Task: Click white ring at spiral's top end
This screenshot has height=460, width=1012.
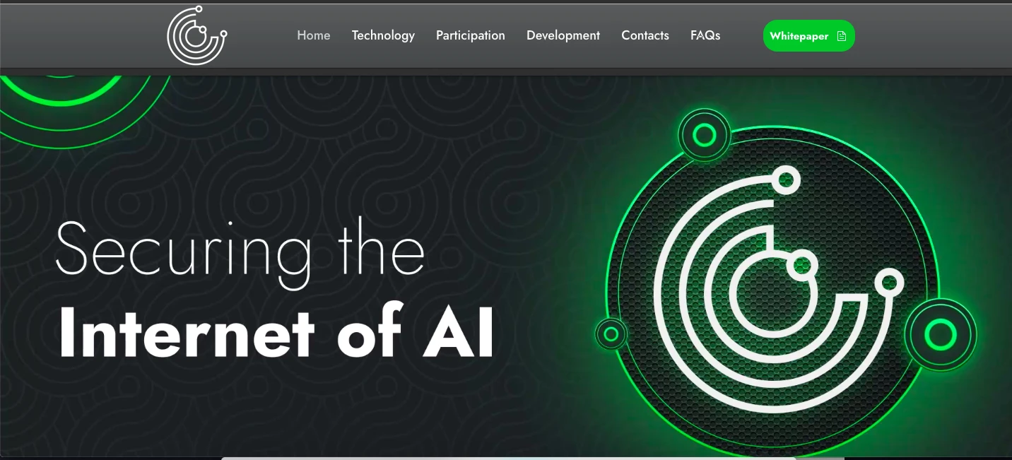Action: pyautogui.click(x=784, y=180)
